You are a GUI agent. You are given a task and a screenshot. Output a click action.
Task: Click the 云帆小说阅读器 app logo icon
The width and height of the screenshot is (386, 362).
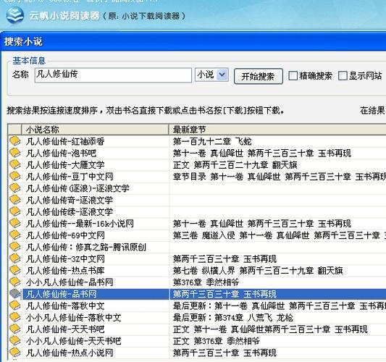pos(15,15)
